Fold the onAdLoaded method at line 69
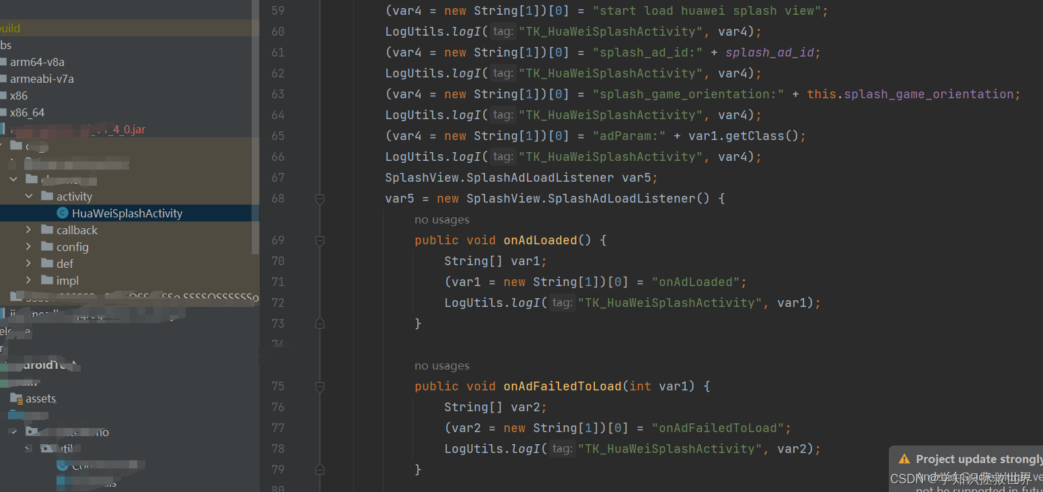The image size is (1043, 492). [320, 240]
